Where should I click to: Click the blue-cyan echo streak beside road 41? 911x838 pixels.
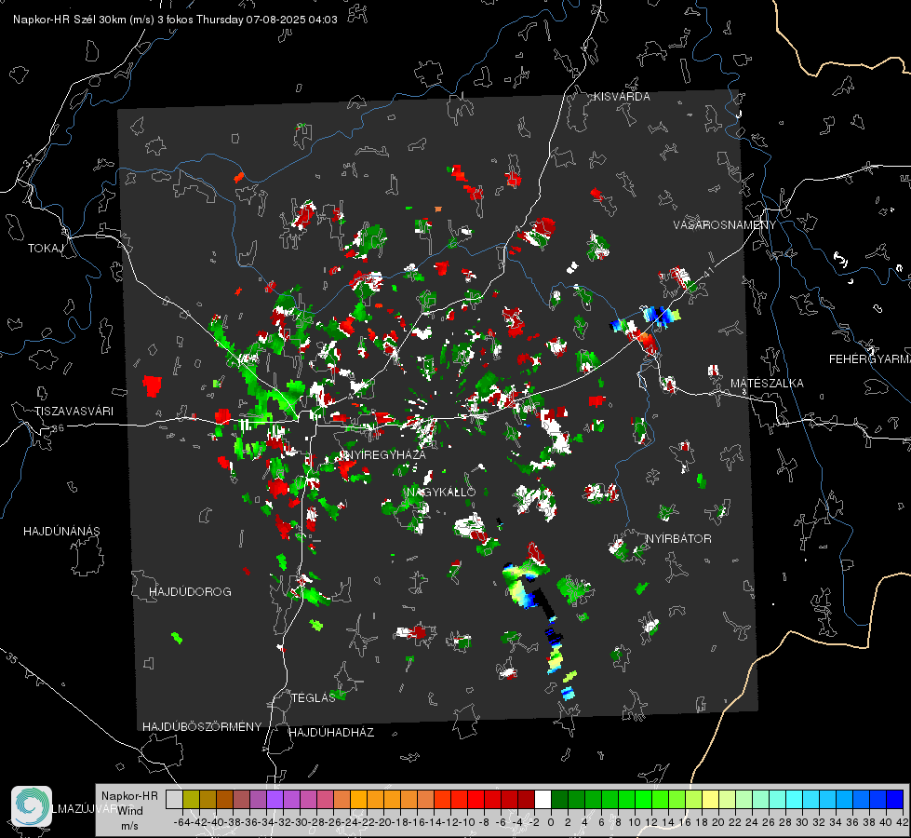[x=661, y=316]
